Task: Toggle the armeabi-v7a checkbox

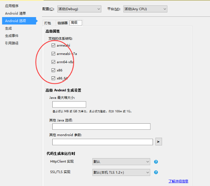Action: click(53, 54)
